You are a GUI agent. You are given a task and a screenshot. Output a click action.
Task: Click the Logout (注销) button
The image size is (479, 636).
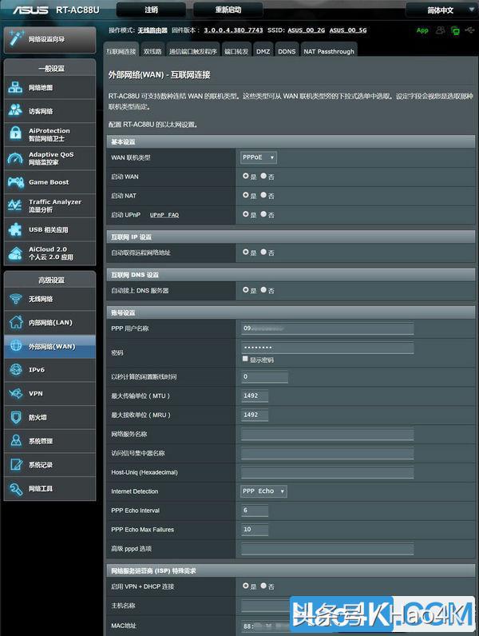151,10
